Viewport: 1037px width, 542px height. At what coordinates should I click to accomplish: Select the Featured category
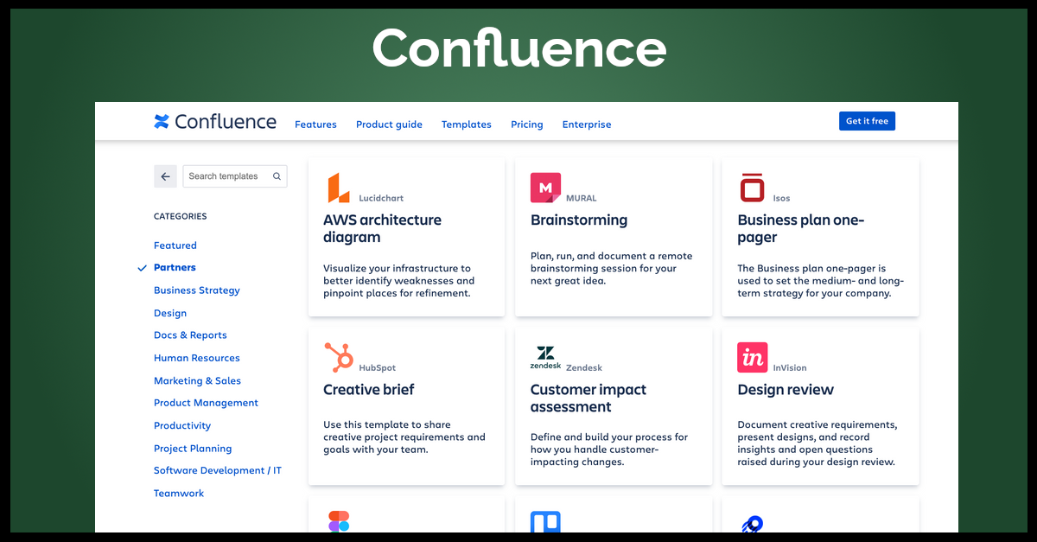pyautogui.click(x=175, y=245)
